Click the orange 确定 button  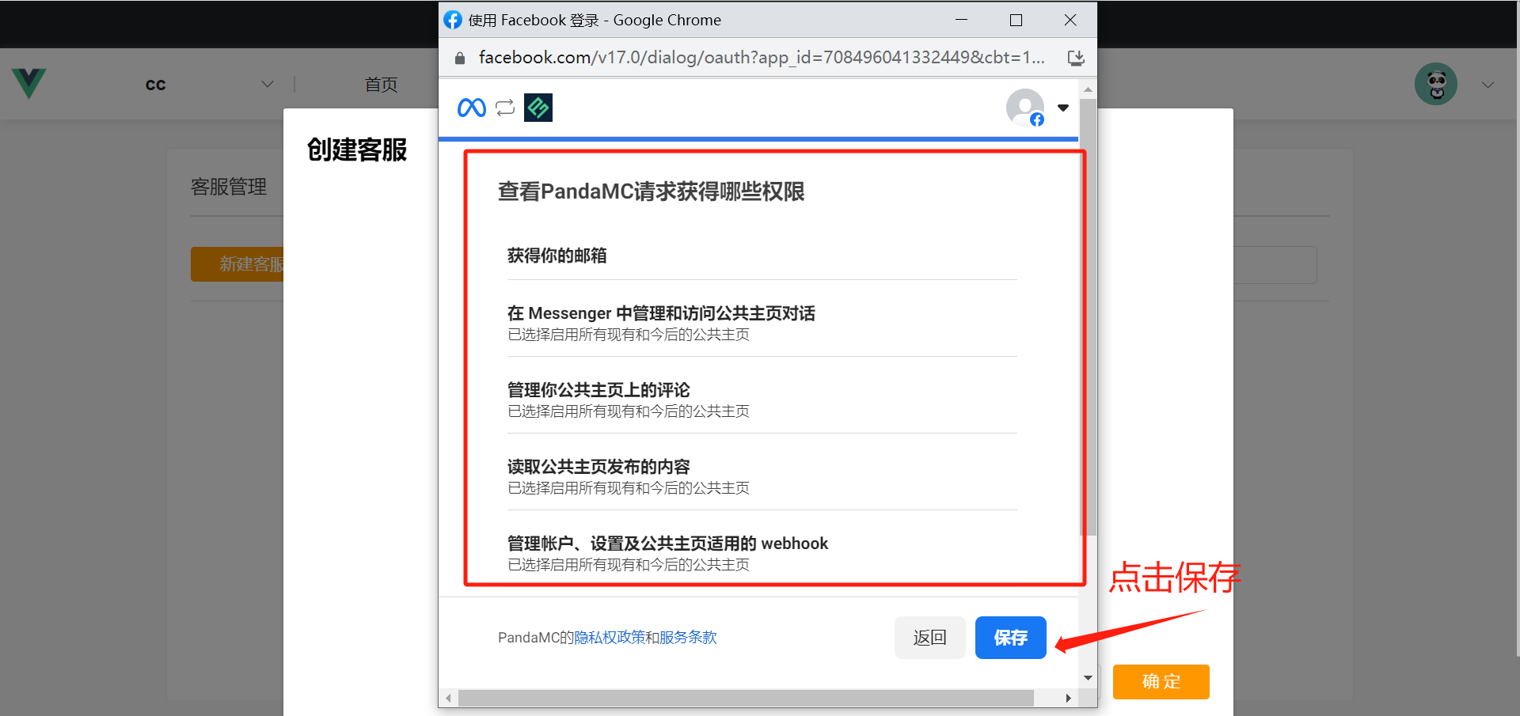point(1161,681)
